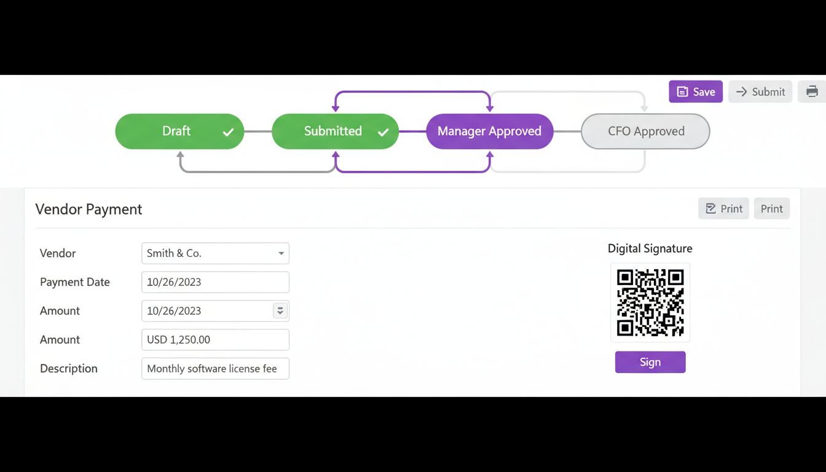
Task: Click the Save button
Action: tap(695, 91)
